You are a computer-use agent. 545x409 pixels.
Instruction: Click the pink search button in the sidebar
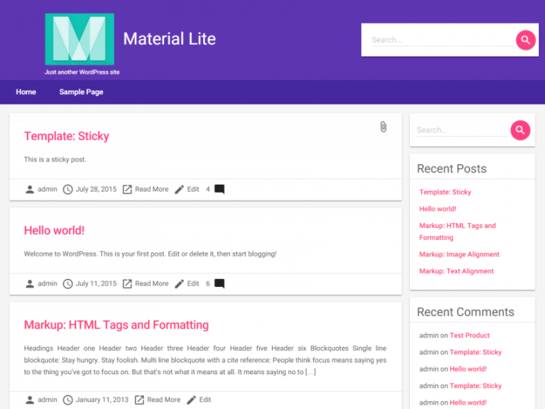point(520,130)
